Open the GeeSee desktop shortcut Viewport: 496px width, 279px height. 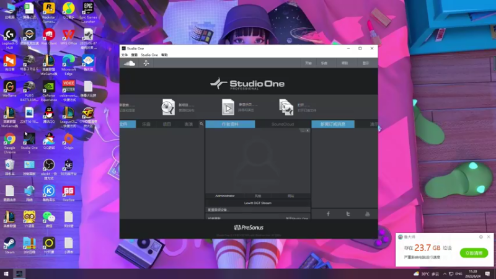[68, 193]
